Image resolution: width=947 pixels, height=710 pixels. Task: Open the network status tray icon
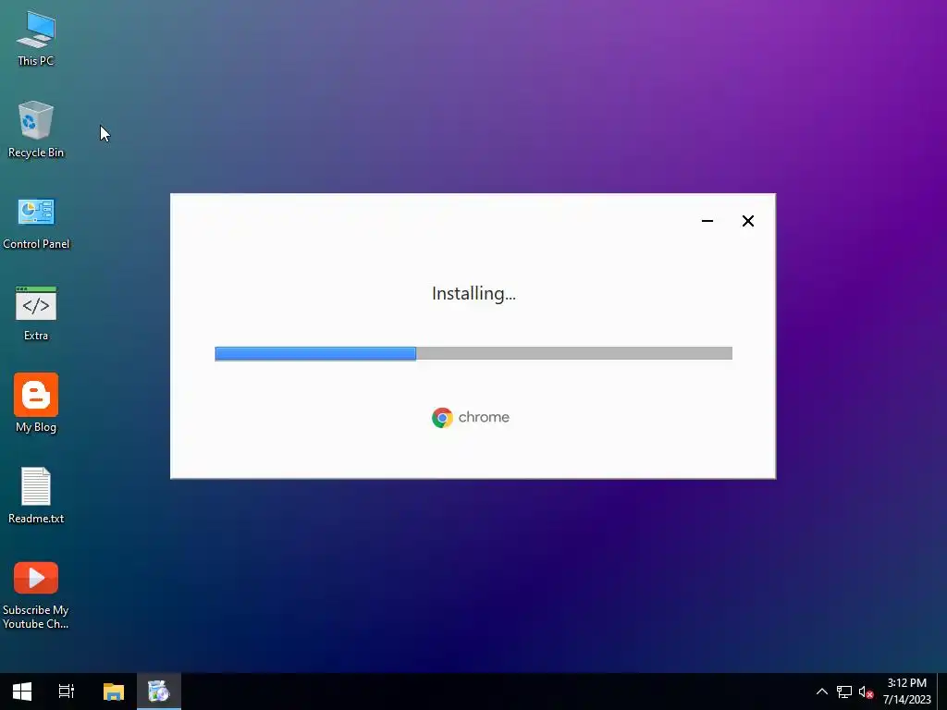pyautogui.click(x=844, y=692)
